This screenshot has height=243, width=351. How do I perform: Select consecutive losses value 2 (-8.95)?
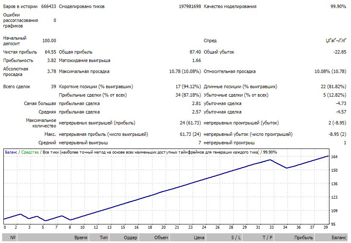click(337, 123)
